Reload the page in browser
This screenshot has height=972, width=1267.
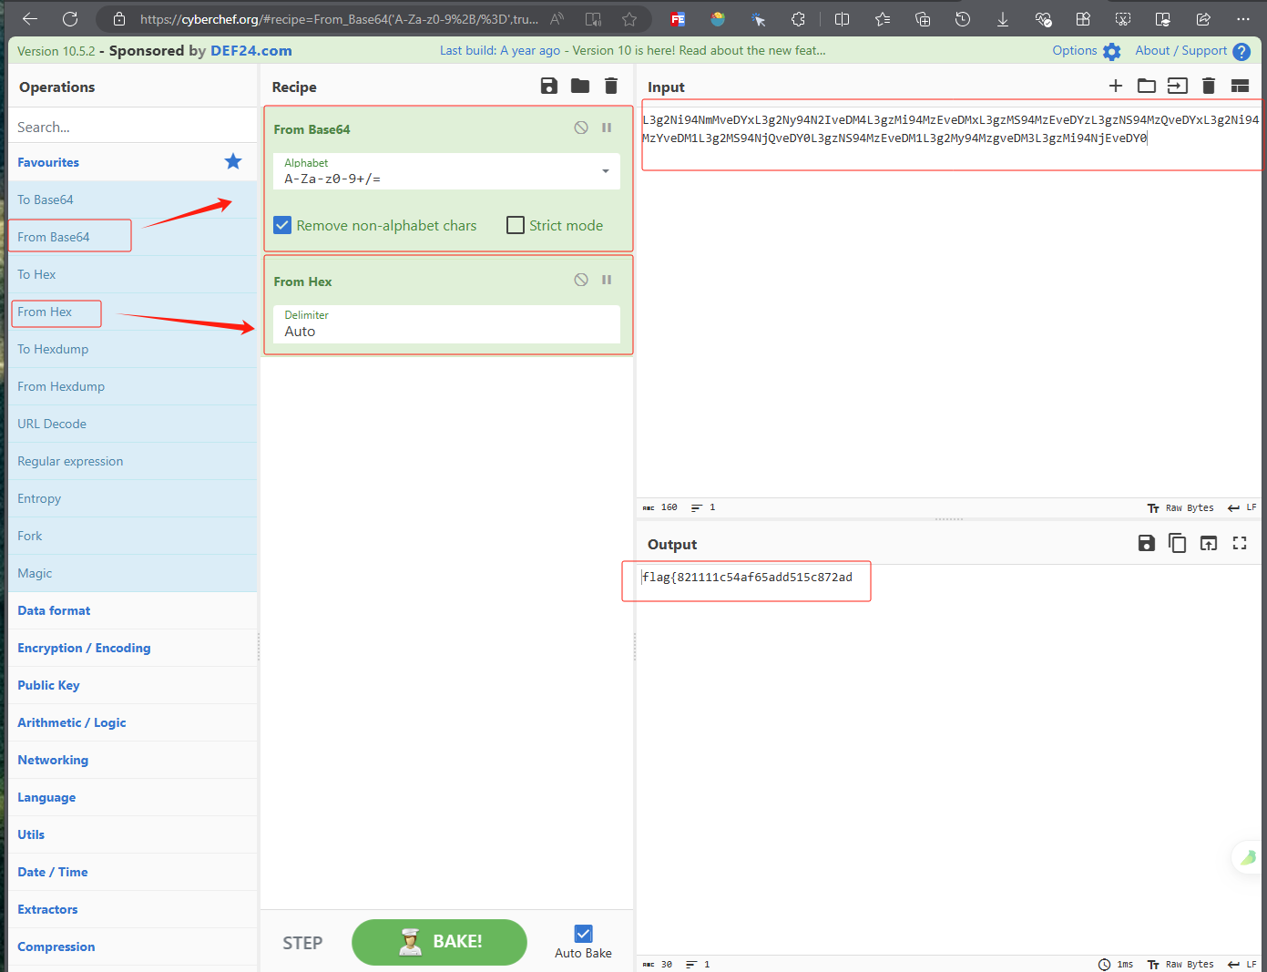[x=70, y=18]
